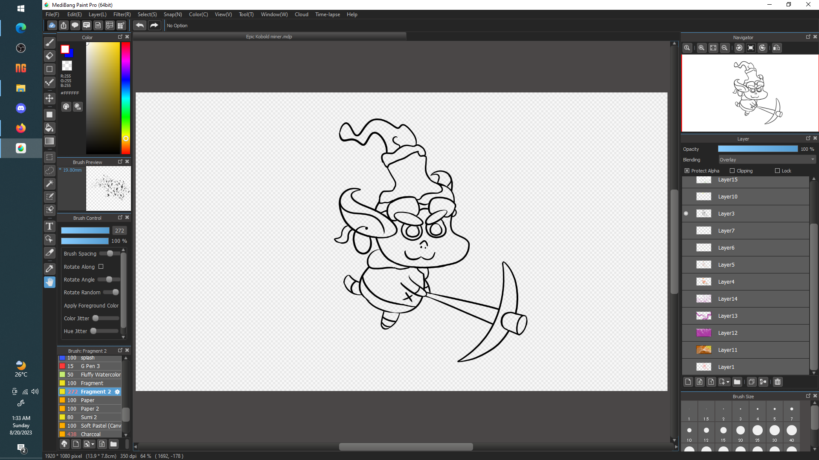Open the Layer(L) menu

(97, 14)
